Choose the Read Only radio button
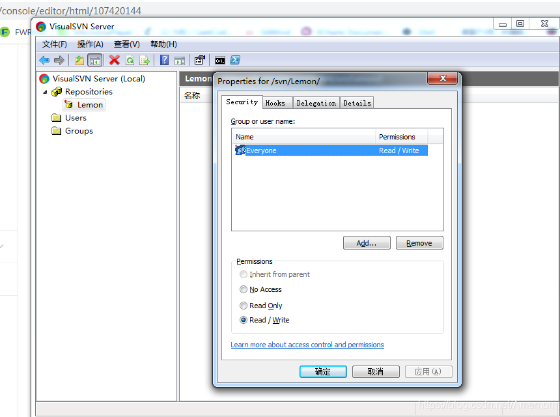This screenshot has width=560, height=417. coord(244,306)
